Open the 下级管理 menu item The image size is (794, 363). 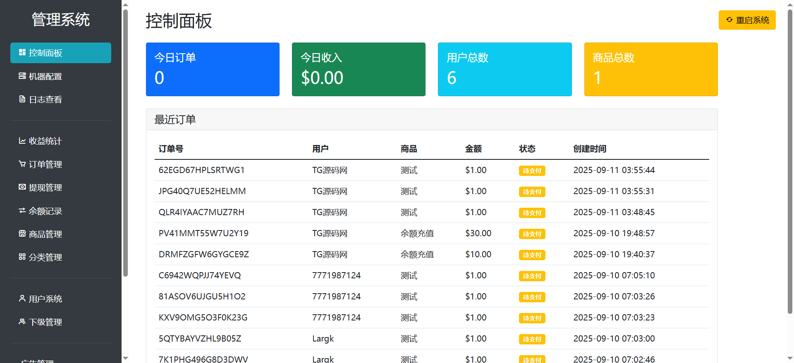click(45, 322)
